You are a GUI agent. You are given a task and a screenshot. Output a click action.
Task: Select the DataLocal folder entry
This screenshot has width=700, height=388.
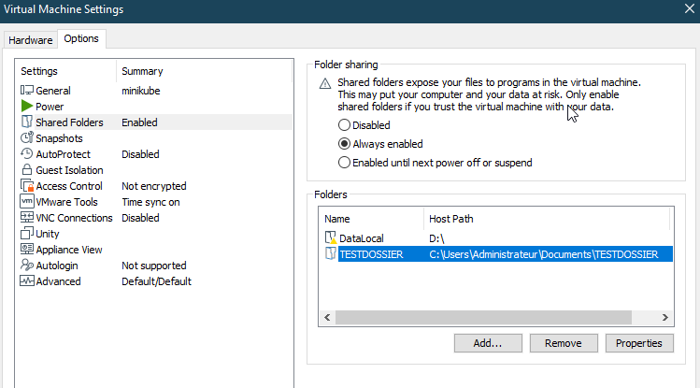pos(496,238)
